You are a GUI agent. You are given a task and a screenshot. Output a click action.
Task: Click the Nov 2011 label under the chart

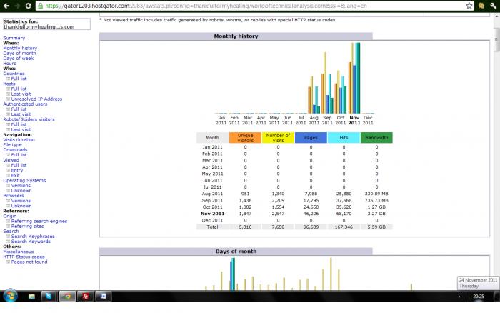pos(354,120)
